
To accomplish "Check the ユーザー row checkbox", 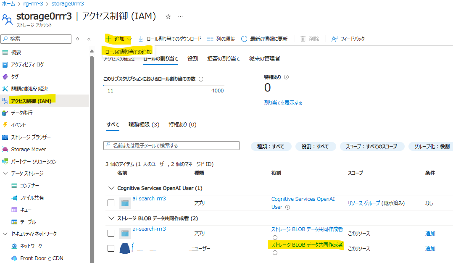I will [x=111, y=248].
